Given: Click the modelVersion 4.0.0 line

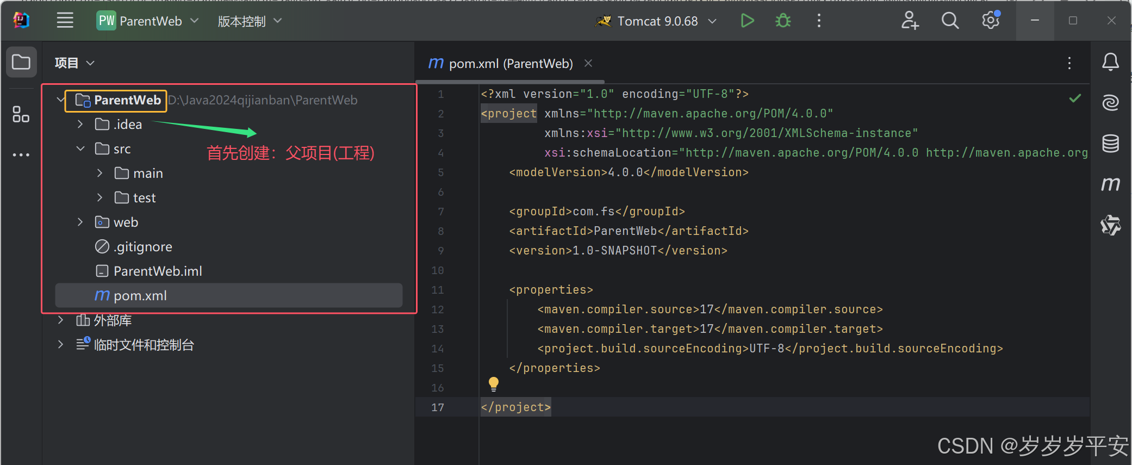Looking at the screenshot, I should click(x=629, y=172).
